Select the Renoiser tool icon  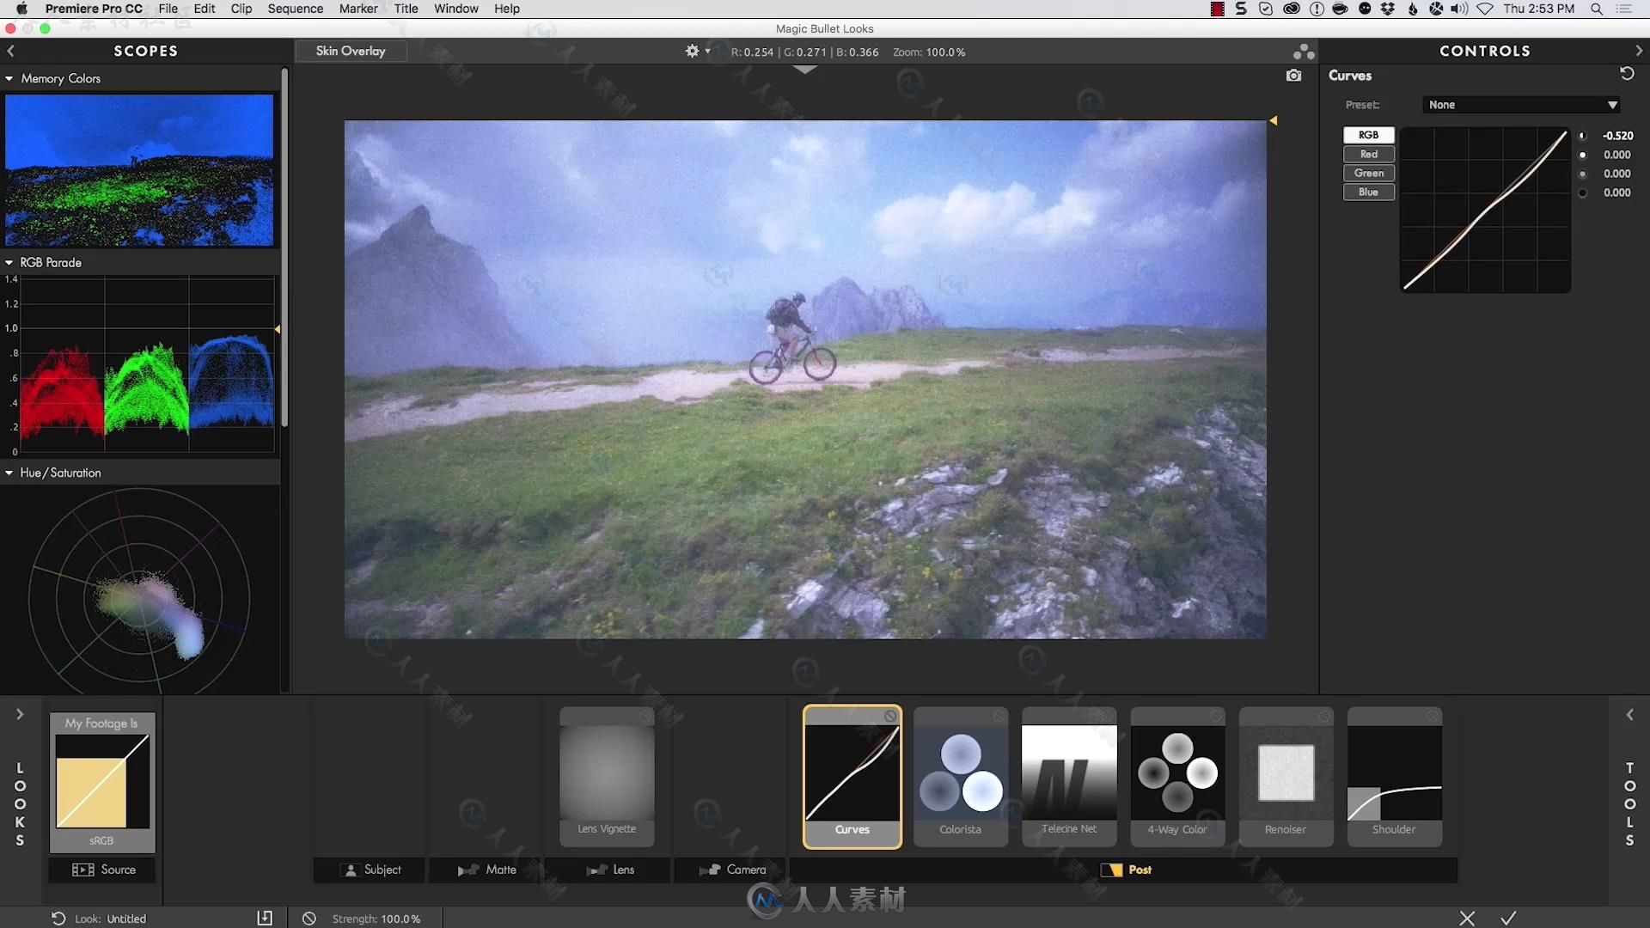click(1285, 772)
